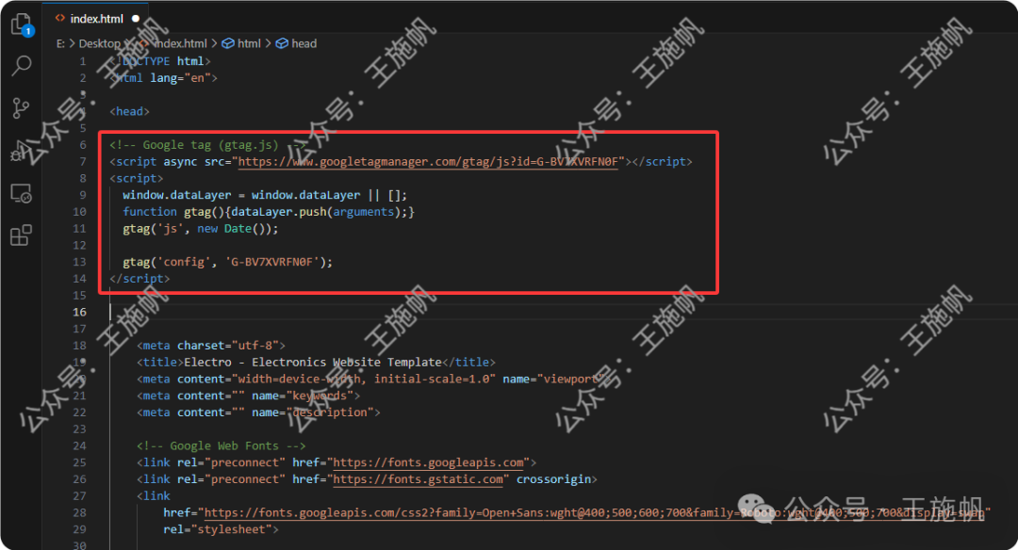Image resolution: width=1018 pixels, height=550 pixels.
Task: Open the Explorer view icon
Action: point(22,24)
